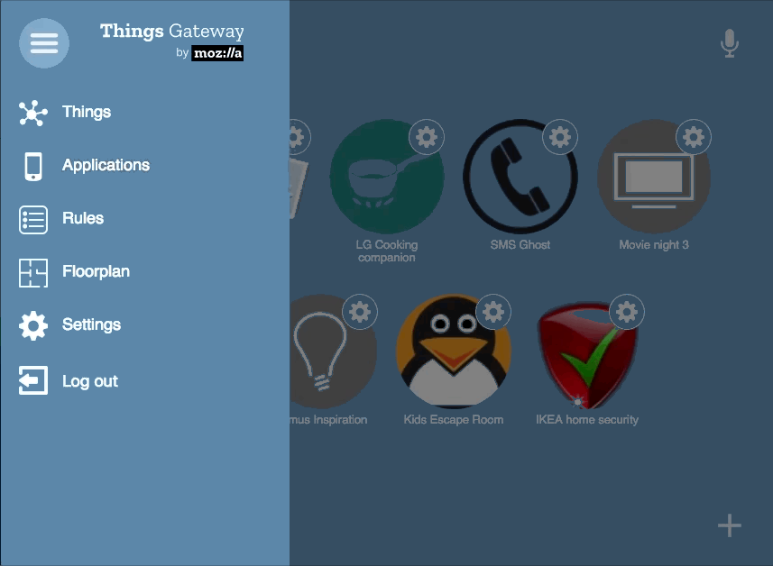Click the hamburger menu button
Viewport: 773px width, 566px height.
pyautogui.click(x=43, y=43)
